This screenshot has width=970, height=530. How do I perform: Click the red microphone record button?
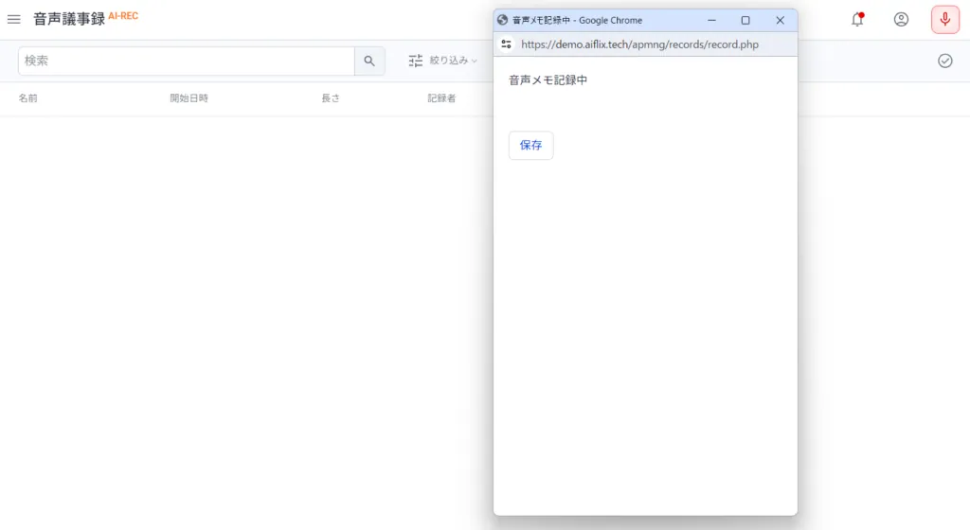pos(944,20)
